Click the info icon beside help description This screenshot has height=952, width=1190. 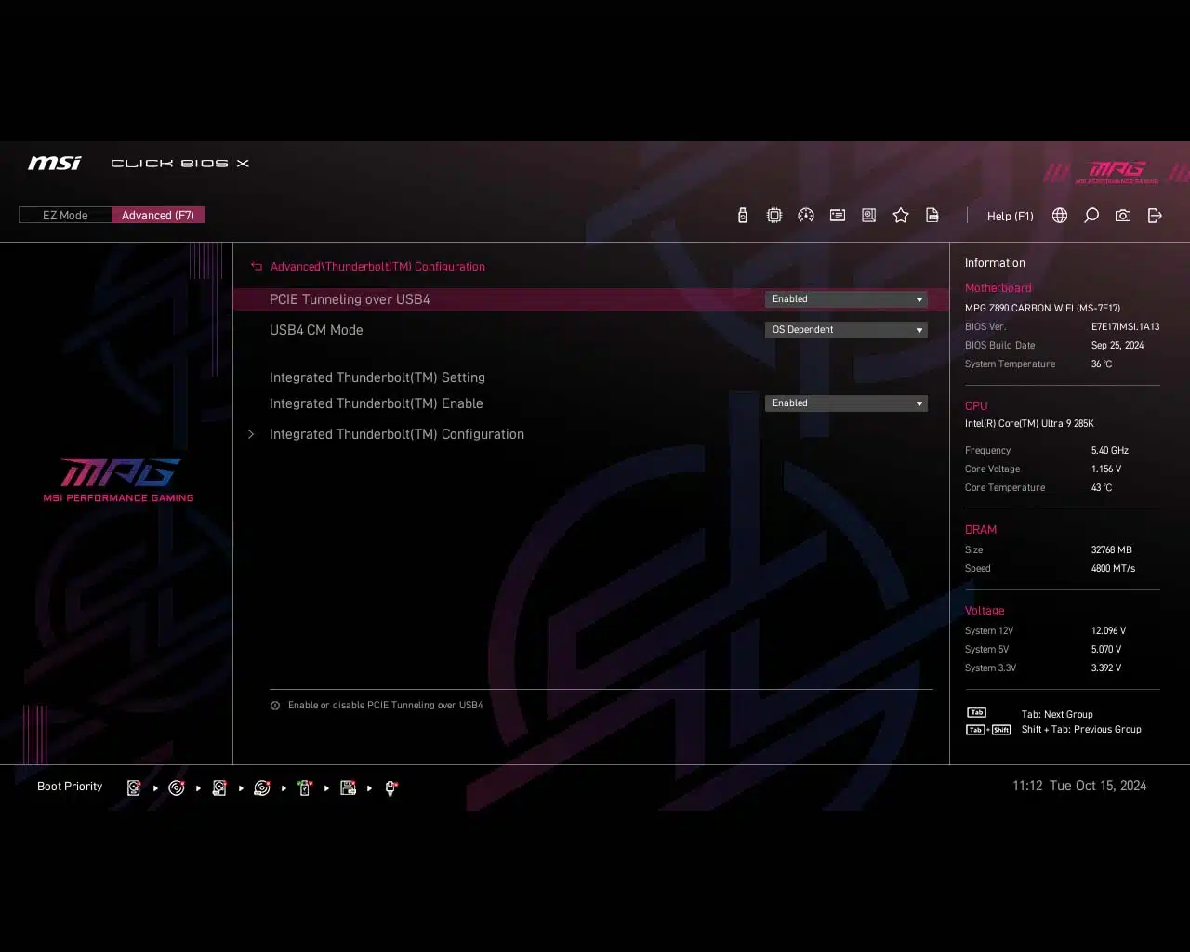pos(275,706)
